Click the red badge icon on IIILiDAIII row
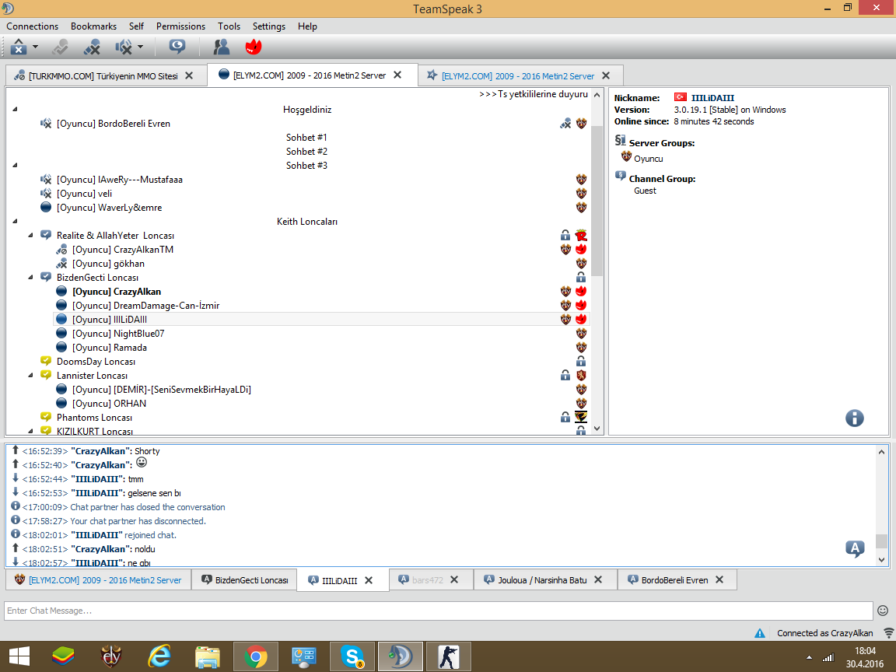 pyautogui.click(x=581, y=320)
